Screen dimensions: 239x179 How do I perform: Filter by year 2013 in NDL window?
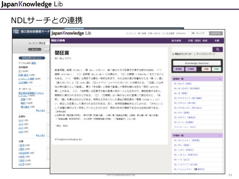(x=21, y=124)
